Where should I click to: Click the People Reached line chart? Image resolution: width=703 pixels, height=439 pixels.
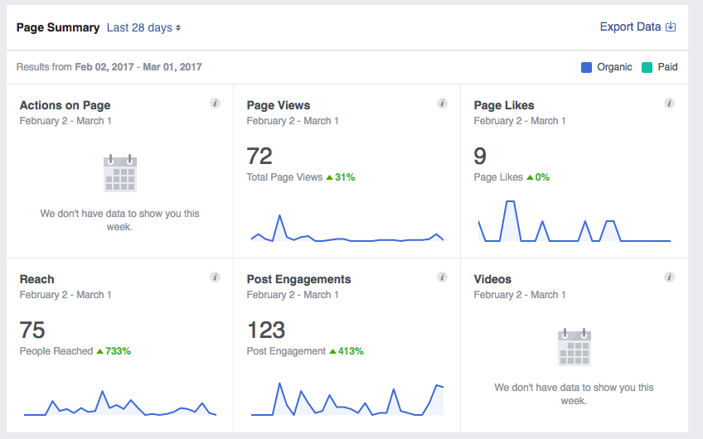119,404
